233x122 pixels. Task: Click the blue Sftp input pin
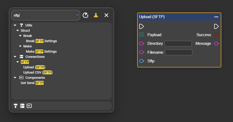[142, 61]
